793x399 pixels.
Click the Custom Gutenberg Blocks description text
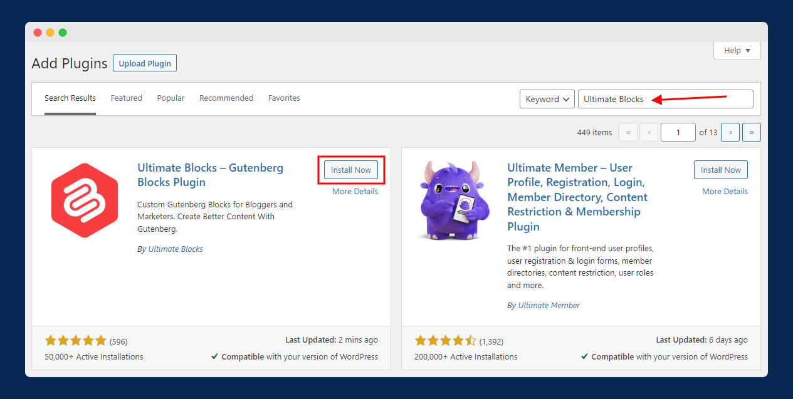pos(215,217)
